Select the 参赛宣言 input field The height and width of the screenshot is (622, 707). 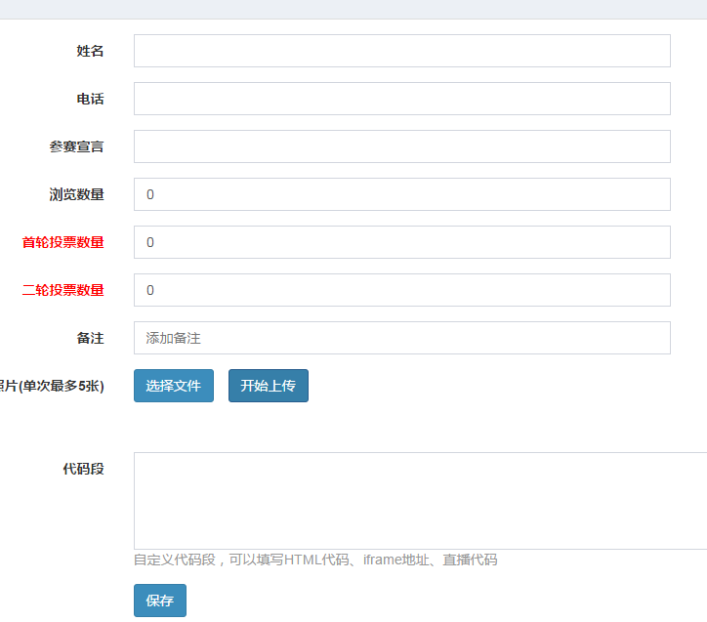tap(401, 146)
